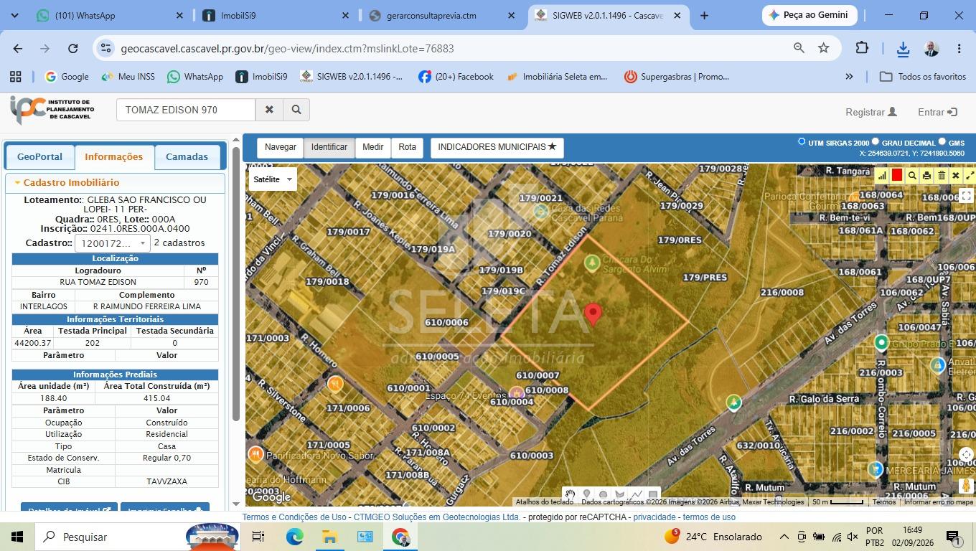Choose the polygon drawing tool

(619, 494)
